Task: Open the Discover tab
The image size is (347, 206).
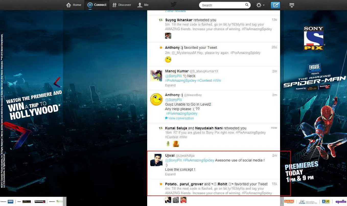Action: 122,5
